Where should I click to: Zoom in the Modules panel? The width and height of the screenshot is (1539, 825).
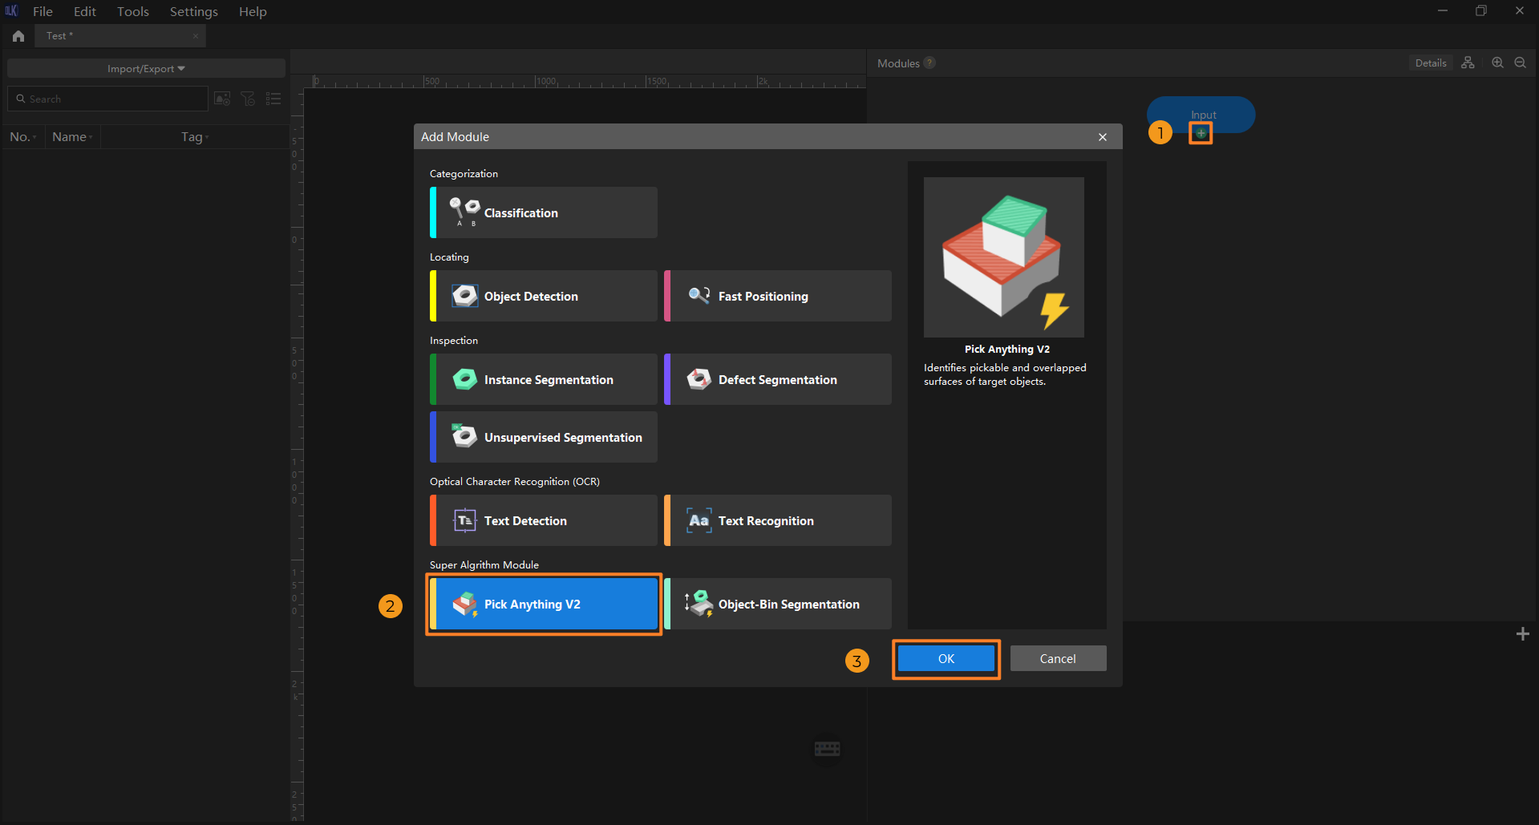(1497, 63)
